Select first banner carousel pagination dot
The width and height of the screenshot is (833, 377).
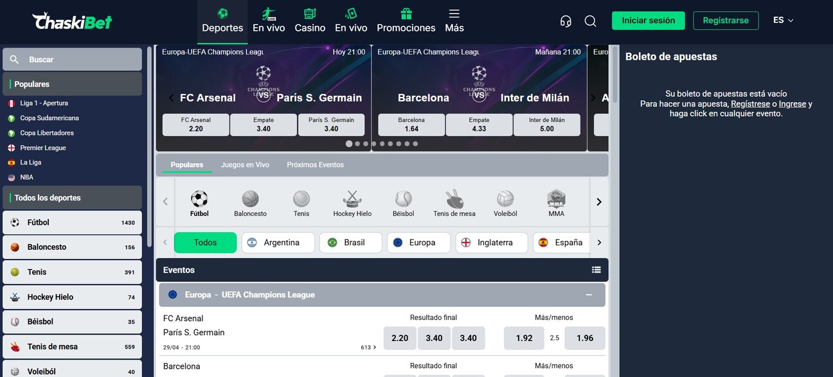349,144
